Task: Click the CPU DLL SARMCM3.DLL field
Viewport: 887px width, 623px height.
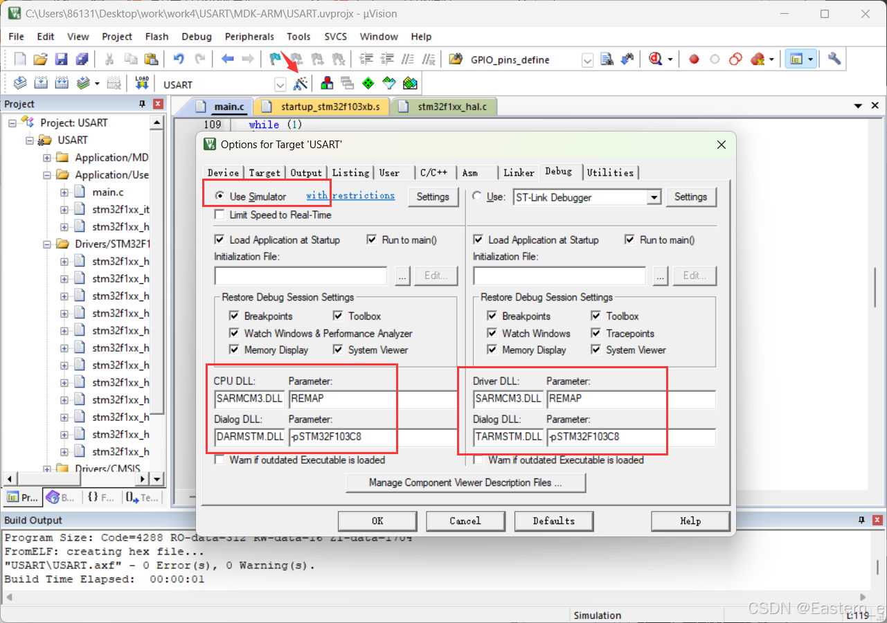Action: [250, 399]
